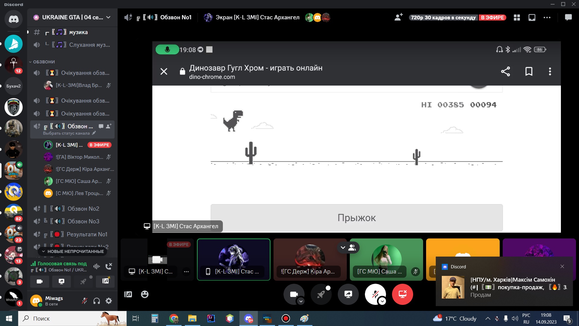Join the Обзвон No3 voice channel
Screen dimensions: 579x326
(x=72, y=221)
